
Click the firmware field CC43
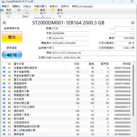70,28
